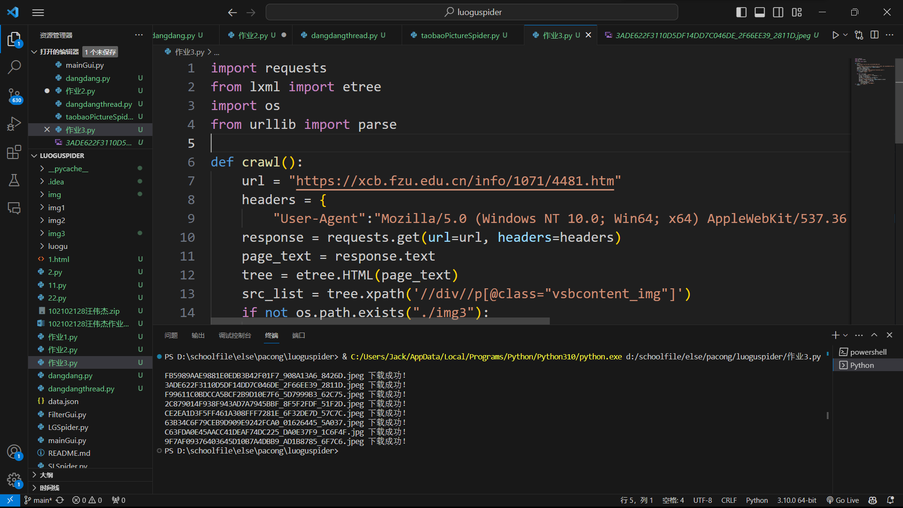Toggle the bottom Panel layout button
The height and width of the screenshot is (508, 903).
point(760,12)
